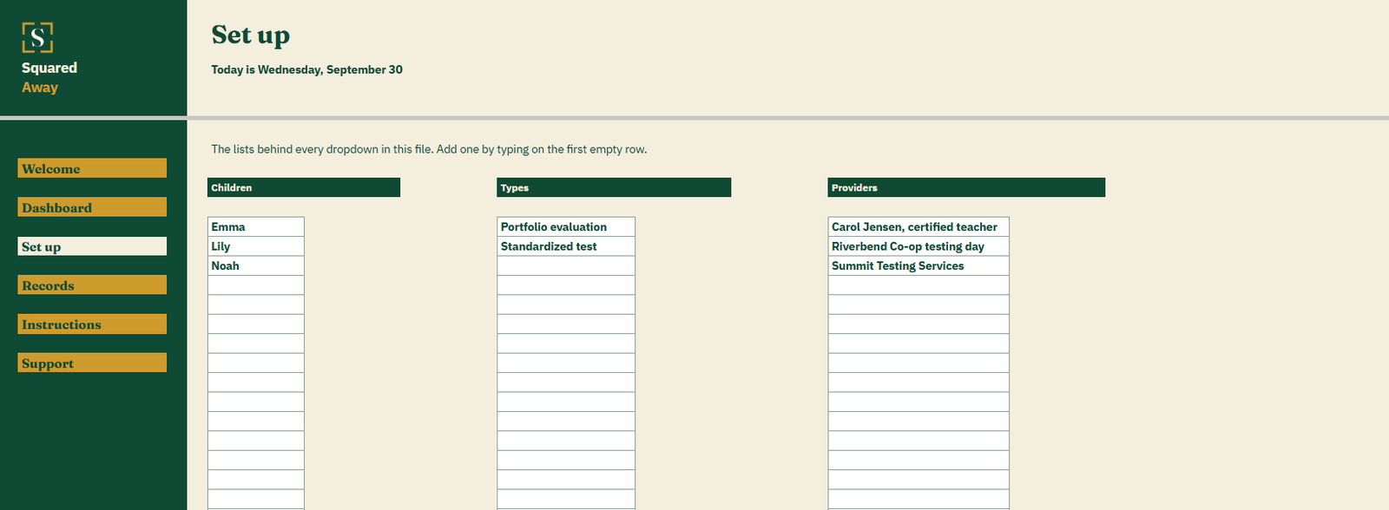Click the Set up page title
This screenshot has height=510, width=1389.
[x=251, y=35]
